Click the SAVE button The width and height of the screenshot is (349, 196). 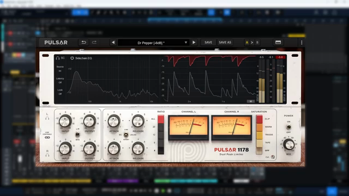(x=208, y=42)
